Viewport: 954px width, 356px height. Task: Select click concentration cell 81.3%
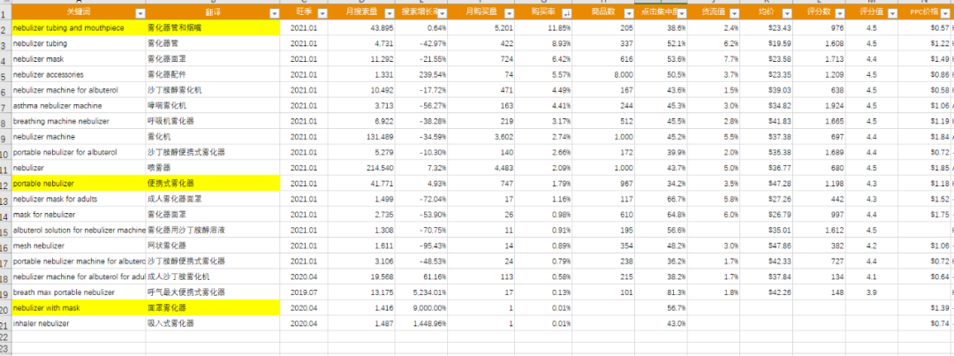click(661, 292)
